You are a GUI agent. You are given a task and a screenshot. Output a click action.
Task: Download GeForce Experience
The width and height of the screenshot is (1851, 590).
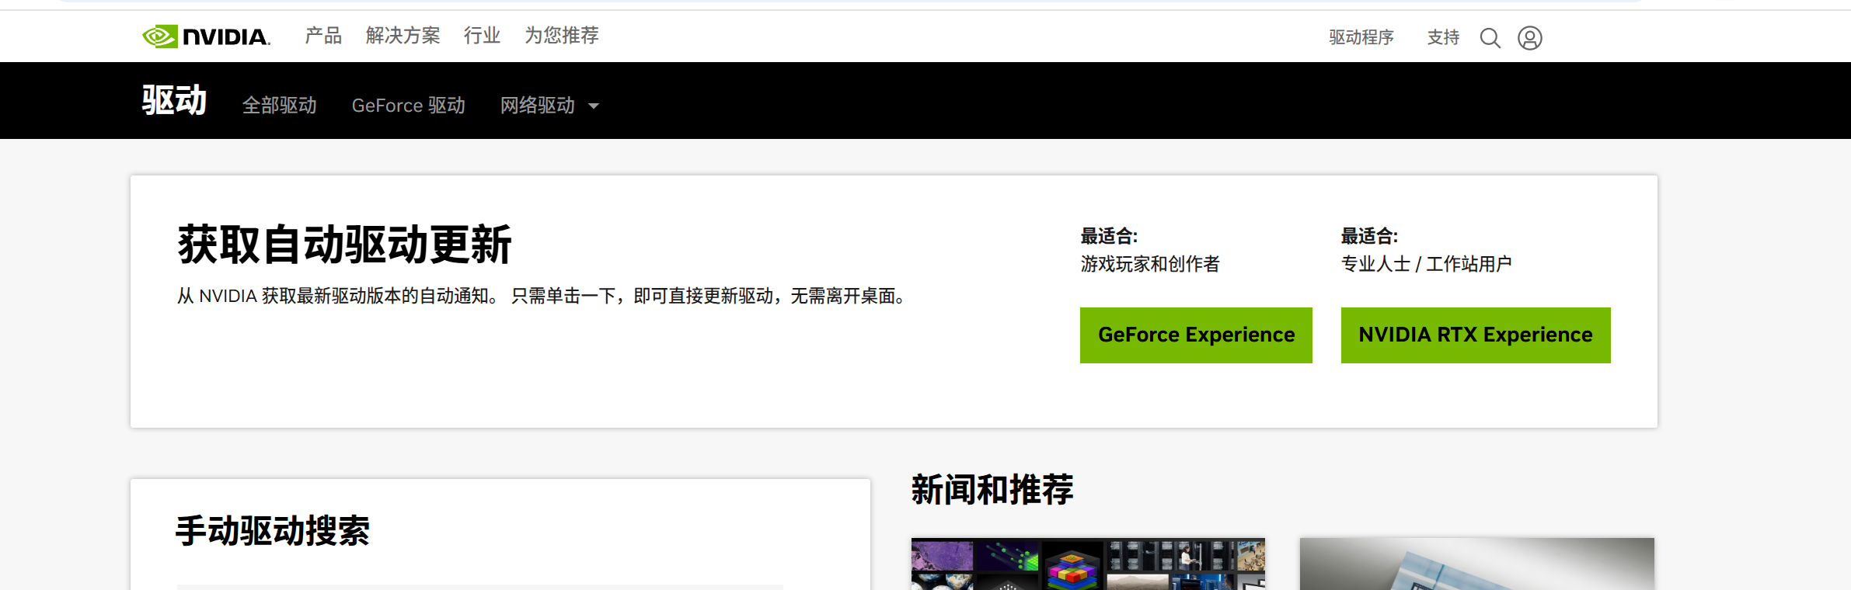click(1196, 335)
